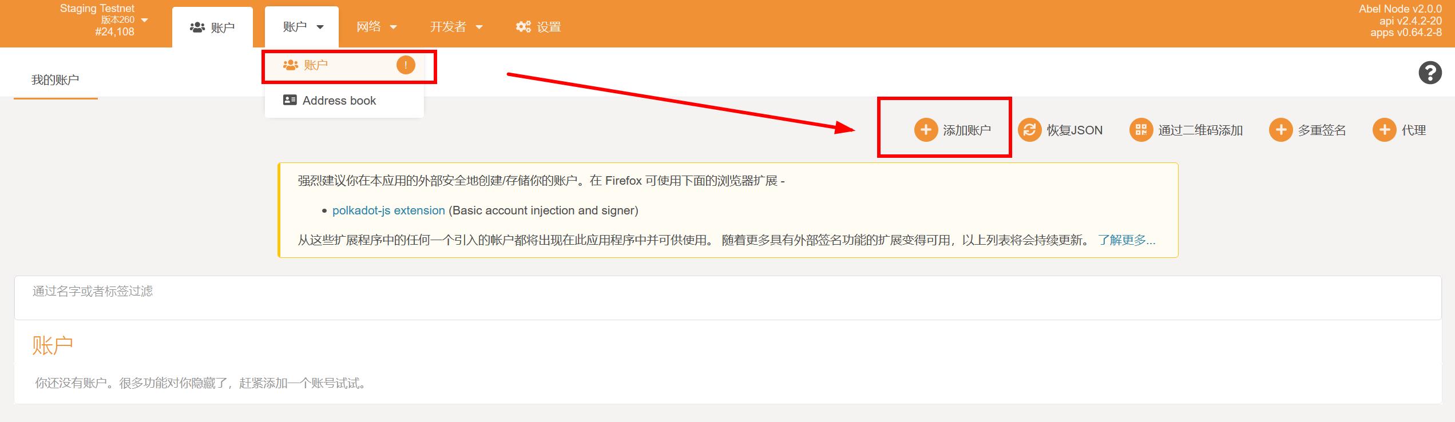
Task: Click the 了解更多 link
Action: coord(1127,240)
